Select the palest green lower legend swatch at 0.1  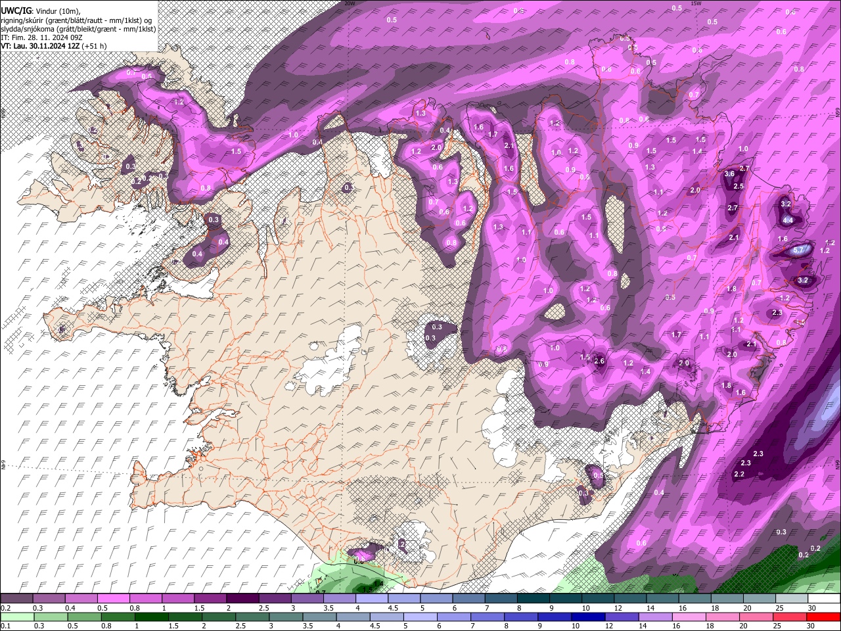(x=17, y=617)
